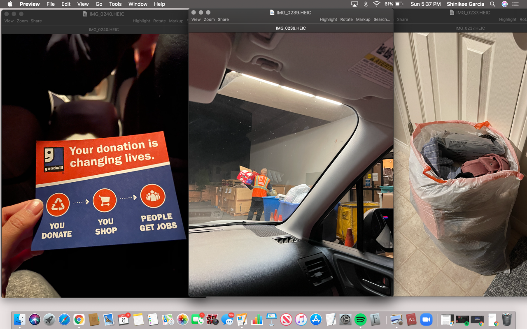Click Highlight in IMG_0239.HEIC toolbar

pyautogui.click(x=328, y=19)
